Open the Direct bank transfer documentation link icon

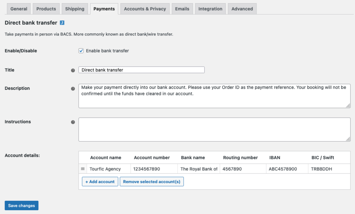coord(61,23)
